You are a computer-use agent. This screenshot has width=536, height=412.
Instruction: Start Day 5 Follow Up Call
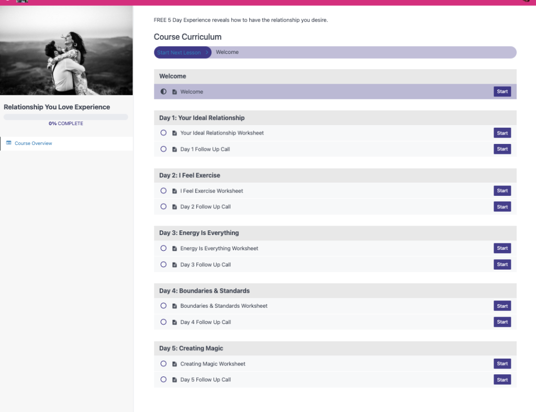[x=502, y=380]
